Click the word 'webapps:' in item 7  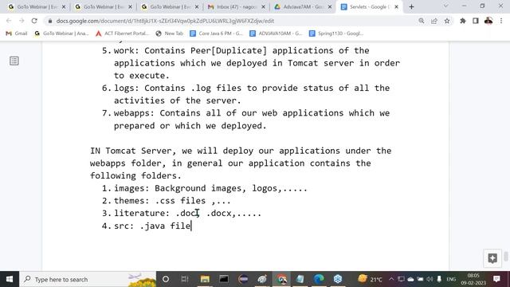(x=134, y=113)
